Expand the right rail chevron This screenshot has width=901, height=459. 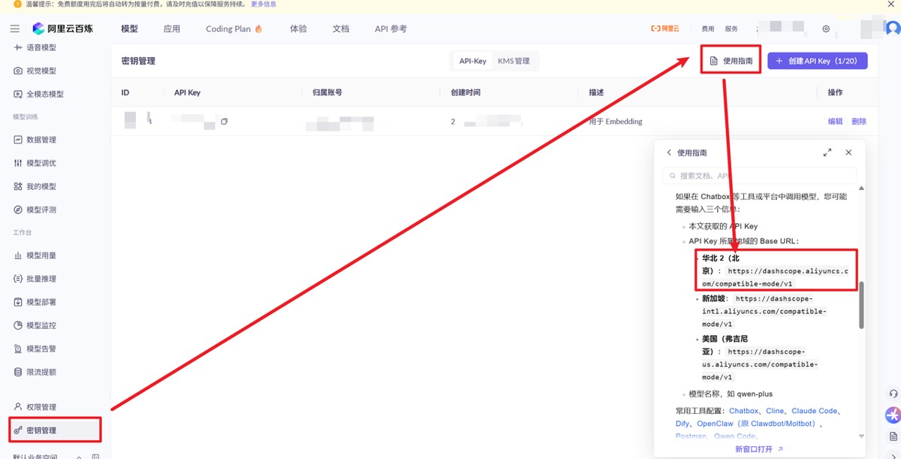tap(893, 455)
